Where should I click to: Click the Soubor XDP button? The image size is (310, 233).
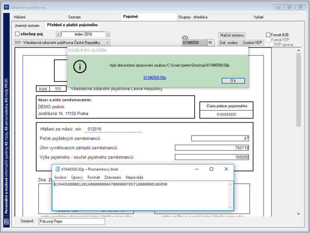252,43
